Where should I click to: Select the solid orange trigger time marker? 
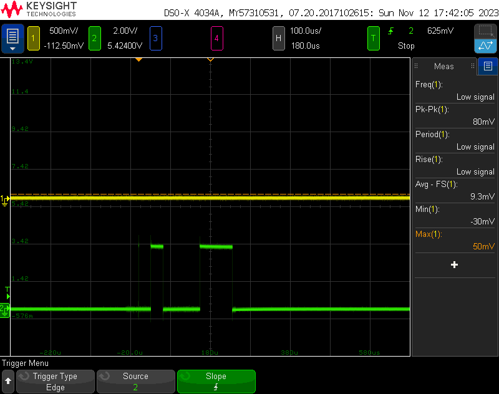point(138,60)
